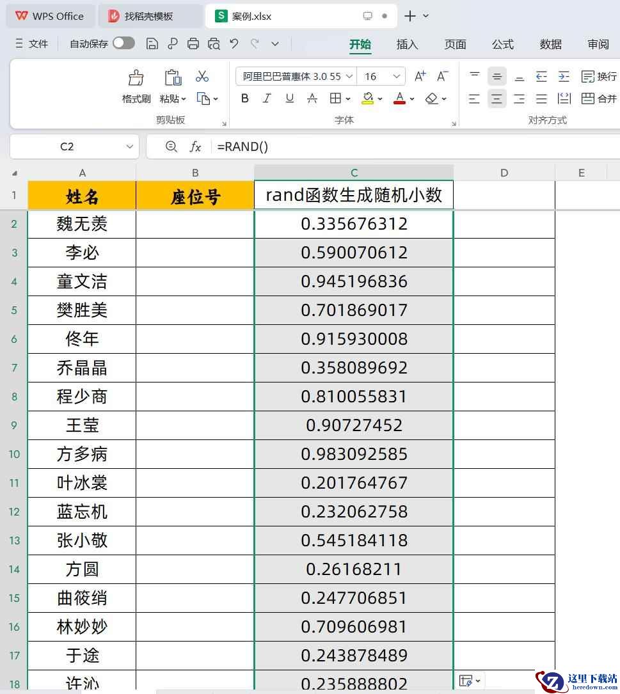Toggle Italic formatting
620x694 pixels.
[x=267, y=99]
